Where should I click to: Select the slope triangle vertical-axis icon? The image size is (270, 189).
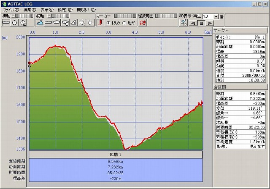coord(74,22)
